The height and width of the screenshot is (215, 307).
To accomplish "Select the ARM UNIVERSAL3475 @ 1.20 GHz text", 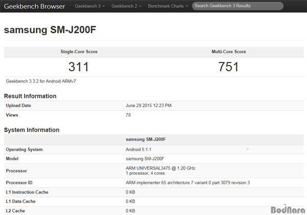I will pos(160,168).
